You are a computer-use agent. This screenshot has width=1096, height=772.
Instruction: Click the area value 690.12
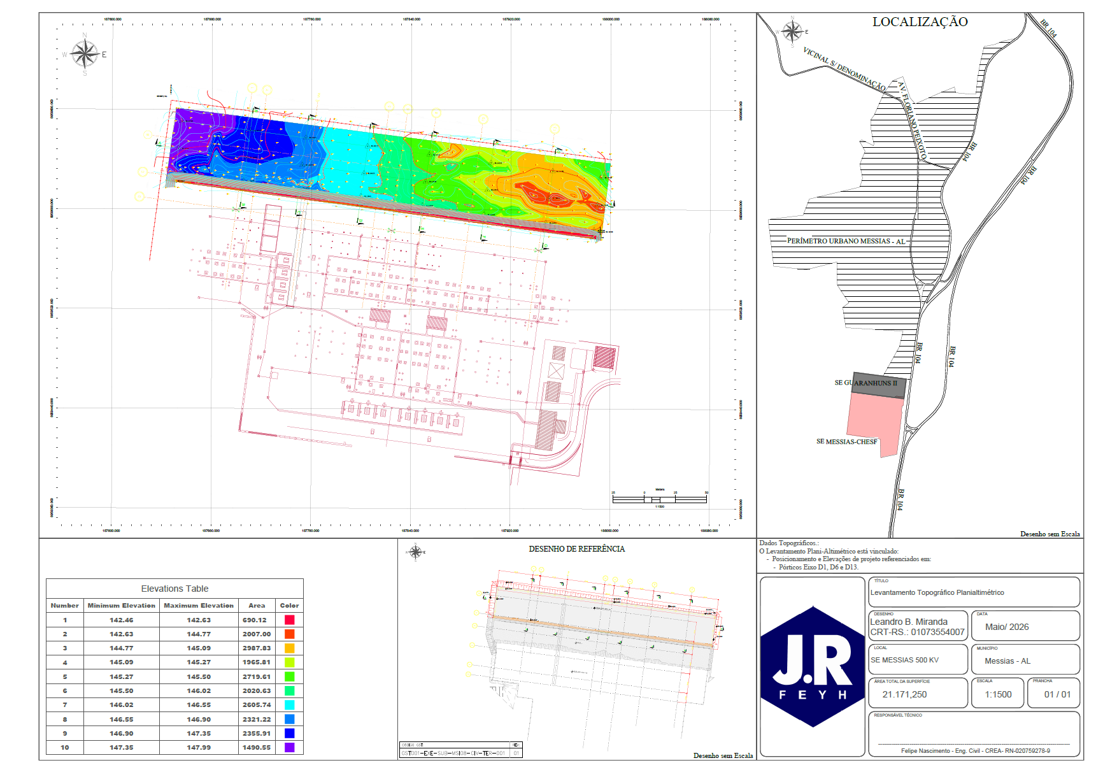[x=255, y=620]
